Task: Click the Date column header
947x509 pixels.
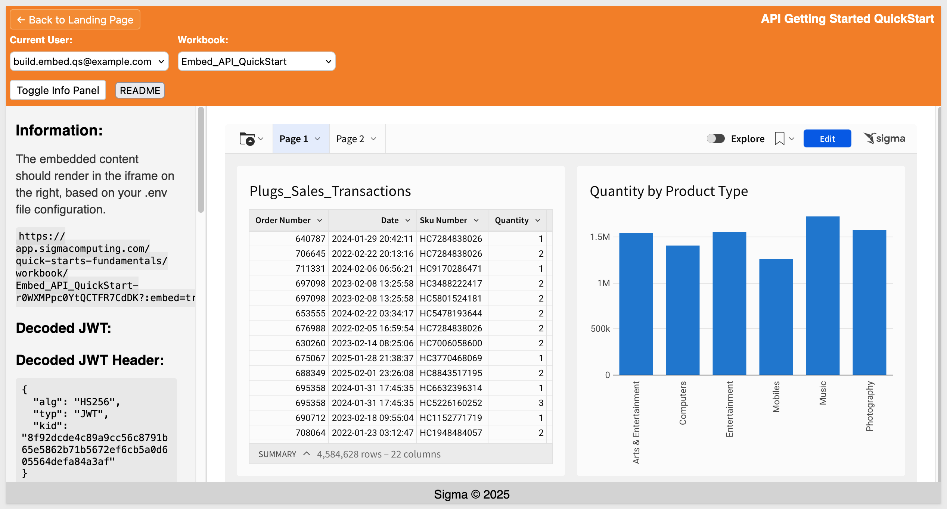Action: pos(372,221)
